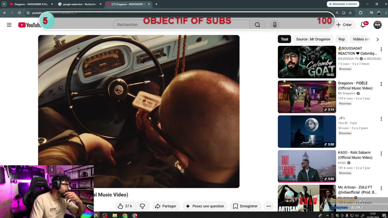Viewport: 388px width, 218px height.
Task: Select the (27) Draganov - MANZAKINE tab
Action: [128, 4]
